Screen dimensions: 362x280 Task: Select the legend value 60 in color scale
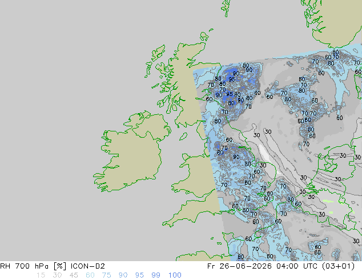click(x=90, y=275)
